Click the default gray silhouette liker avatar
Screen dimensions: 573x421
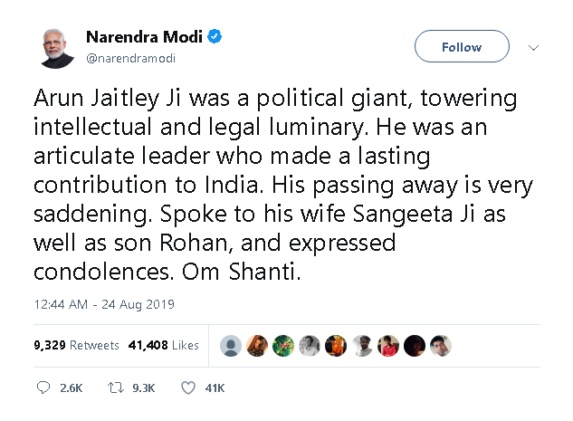point(231,346)
